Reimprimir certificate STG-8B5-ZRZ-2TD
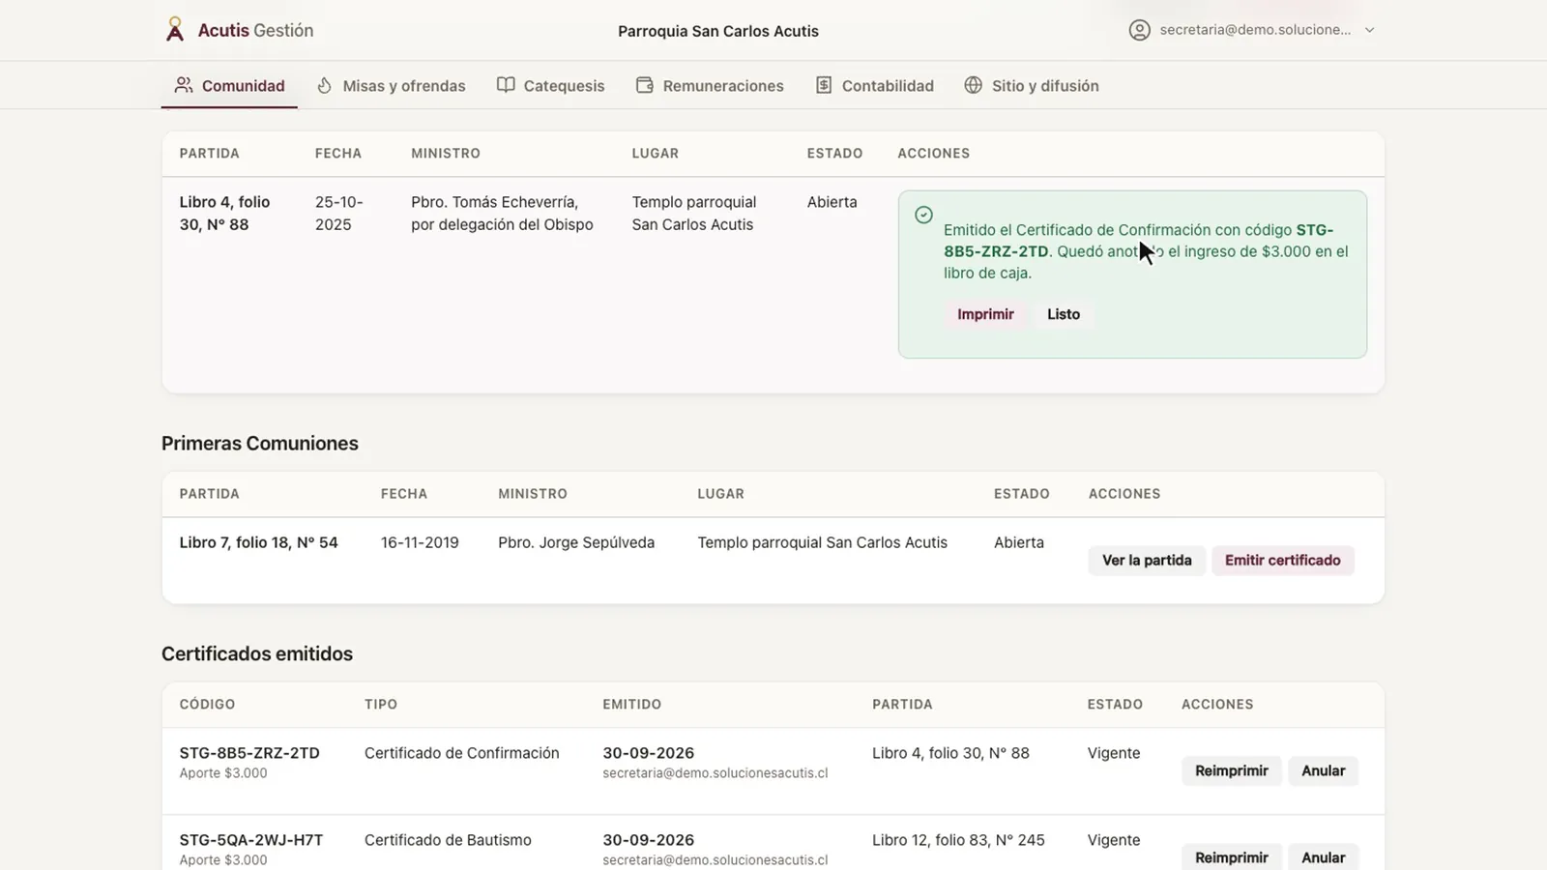This screenshot has width=1547, height=870. (1231, 770)
